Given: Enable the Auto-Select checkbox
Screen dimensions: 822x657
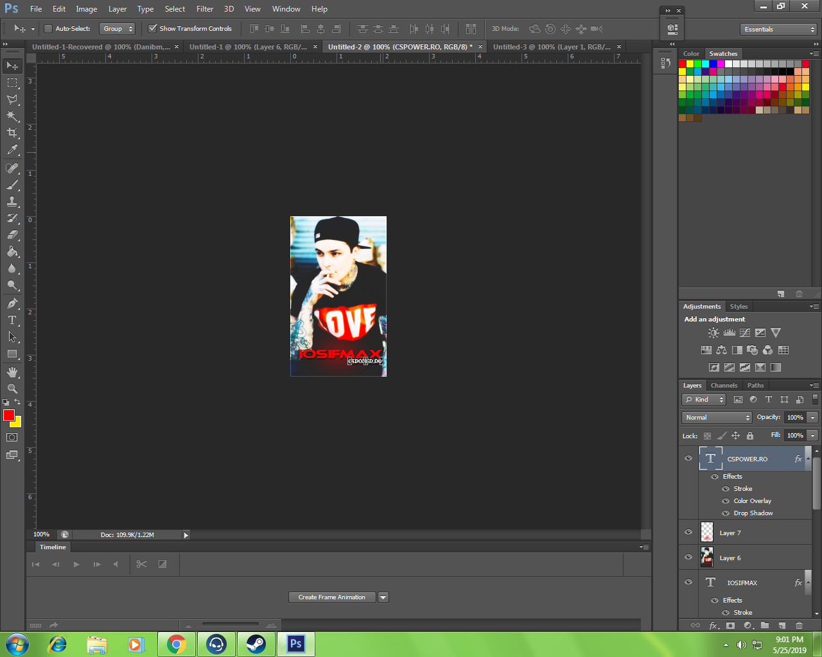Looking at the screenshot, I should (x=48, y=29).
